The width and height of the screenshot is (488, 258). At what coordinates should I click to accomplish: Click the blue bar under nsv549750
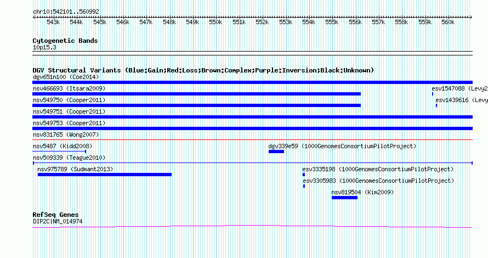pos(196,105)
